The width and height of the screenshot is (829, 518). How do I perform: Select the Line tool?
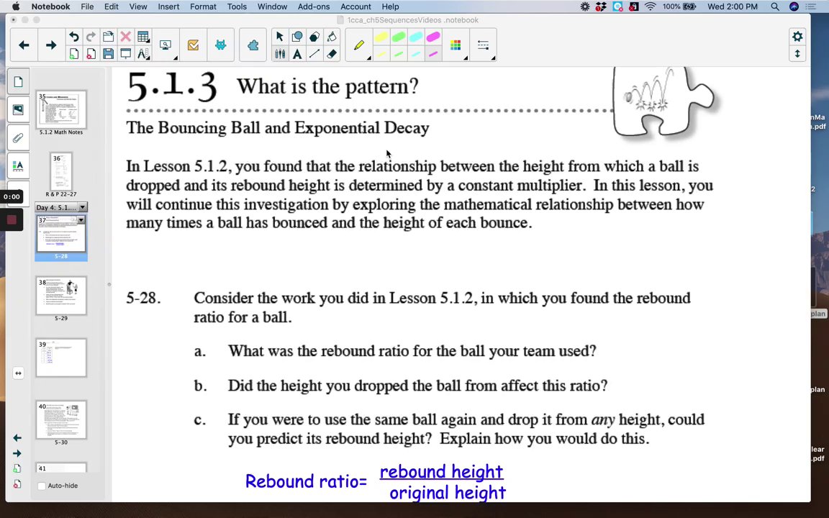(314, 54)
